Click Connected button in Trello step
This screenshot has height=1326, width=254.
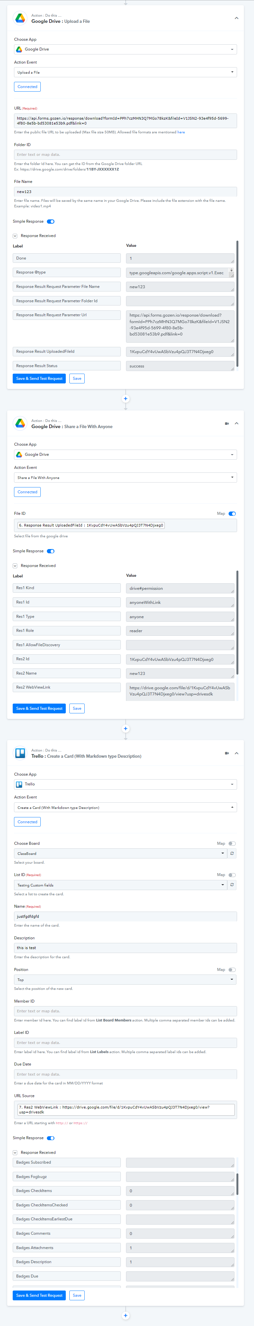(27, 822)
